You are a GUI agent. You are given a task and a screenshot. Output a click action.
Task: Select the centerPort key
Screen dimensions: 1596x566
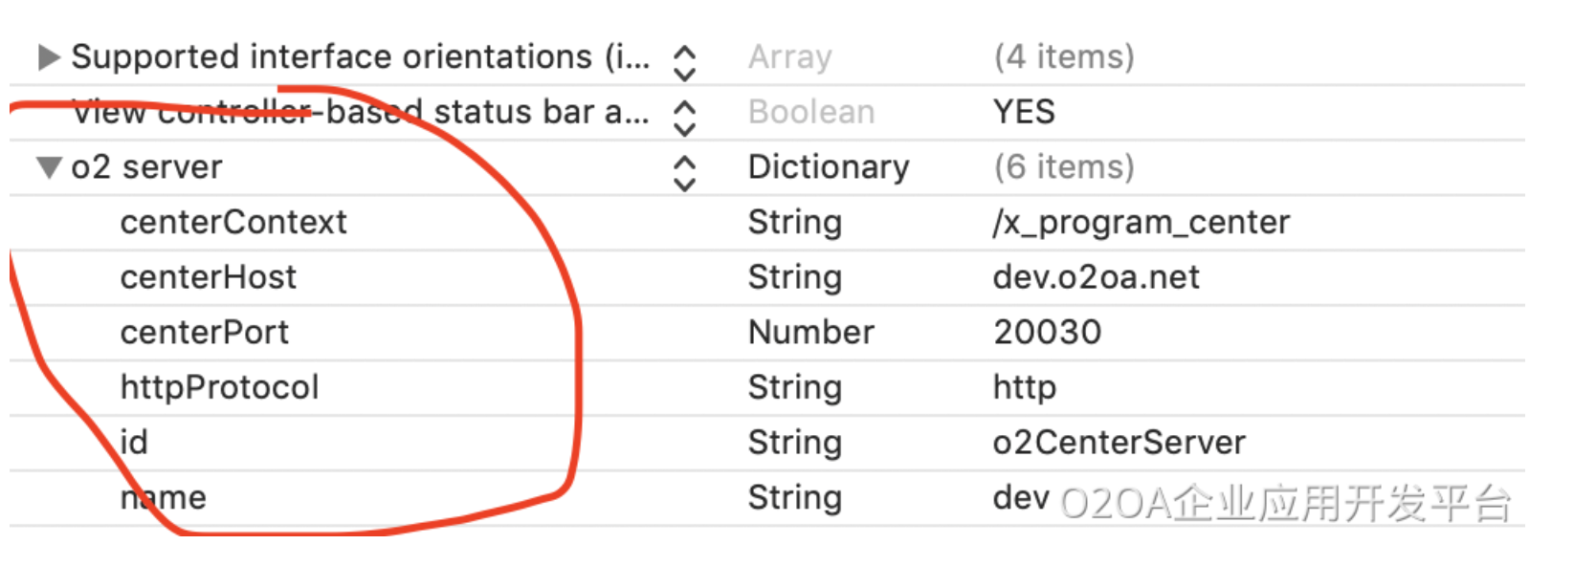point(205,333)
